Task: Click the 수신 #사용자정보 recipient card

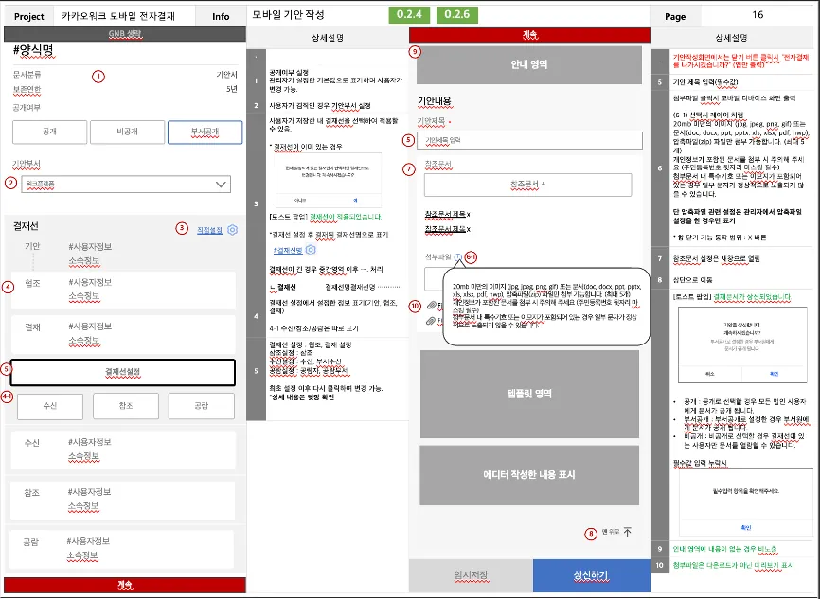Action: click(122, 449)
